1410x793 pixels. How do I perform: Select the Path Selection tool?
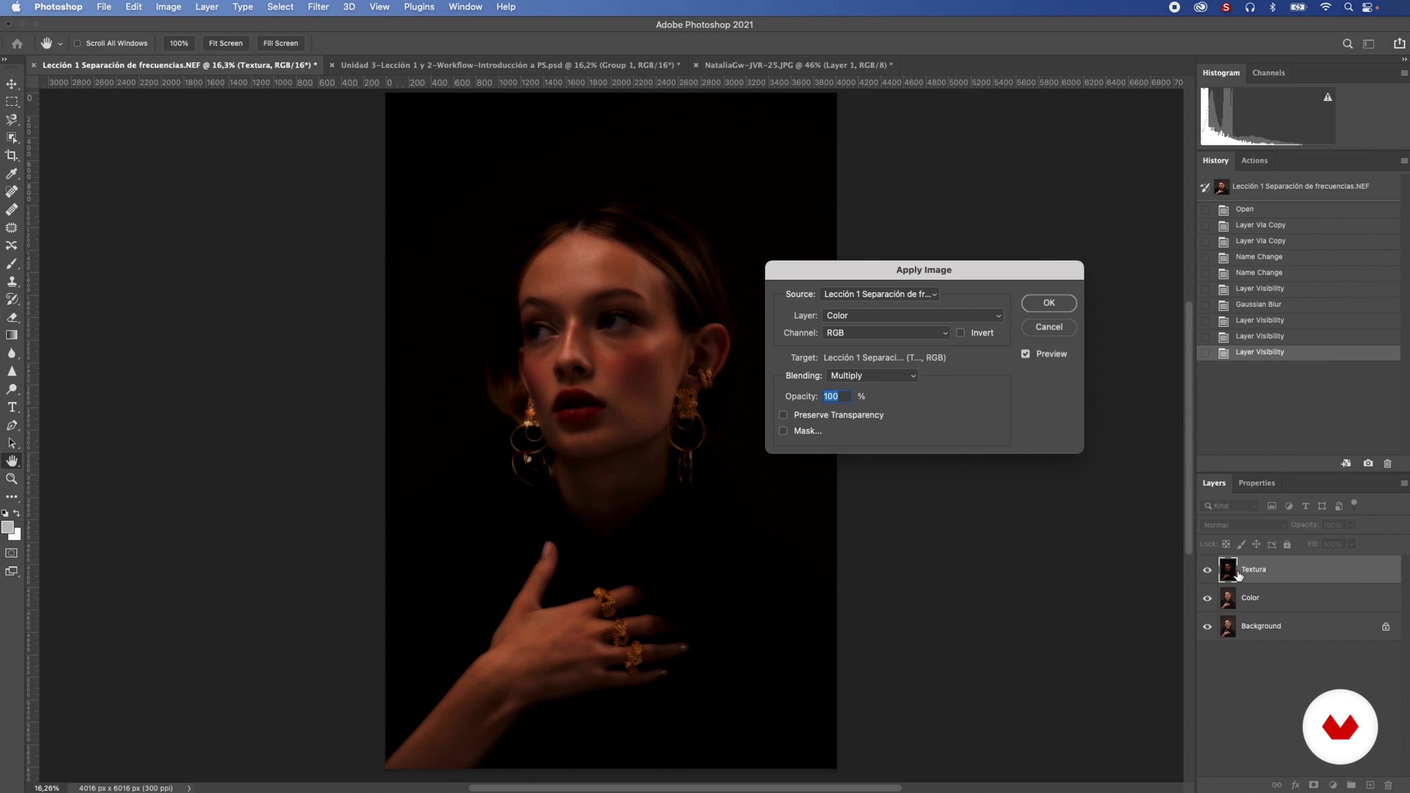tap(11, 443)
